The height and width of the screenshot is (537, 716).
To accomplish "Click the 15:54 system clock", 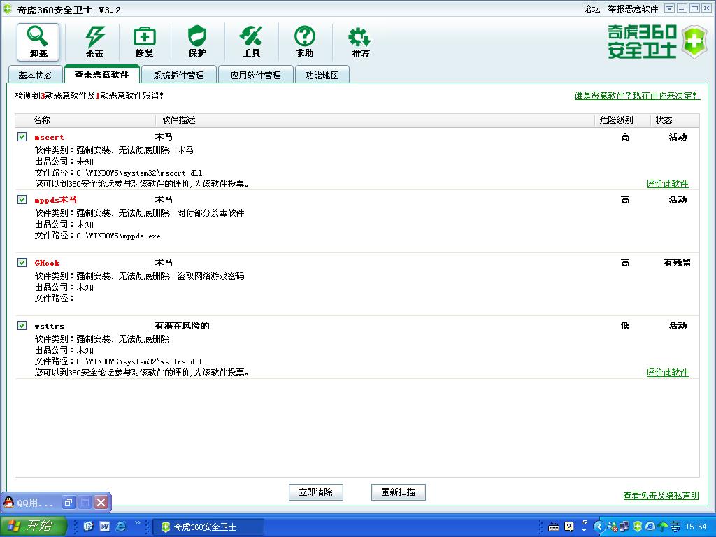I will (x=696, y=527).
